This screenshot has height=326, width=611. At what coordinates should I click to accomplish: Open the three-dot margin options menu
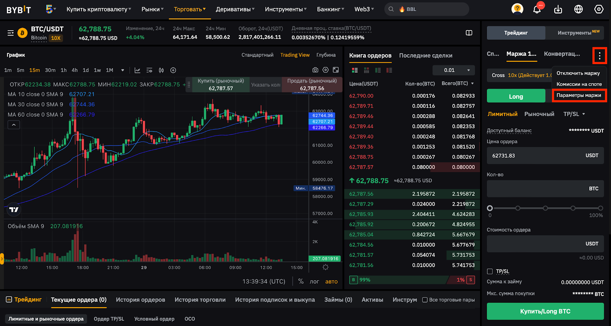[x=600, y=56]
